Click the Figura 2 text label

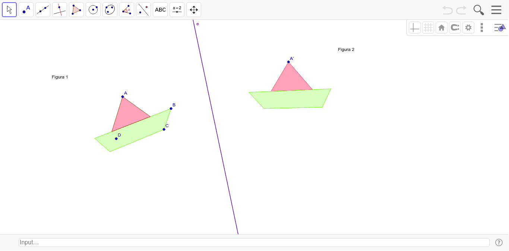[346, 49]
